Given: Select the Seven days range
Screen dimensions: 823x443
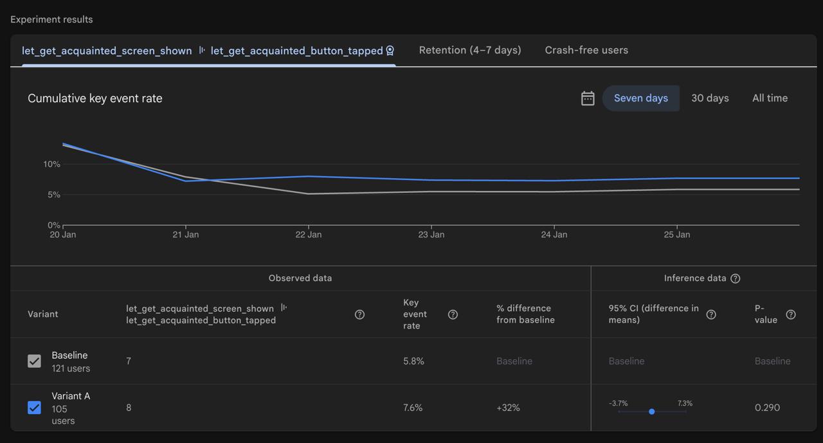Looking at the screenshot, I should [x=640, y=98].
